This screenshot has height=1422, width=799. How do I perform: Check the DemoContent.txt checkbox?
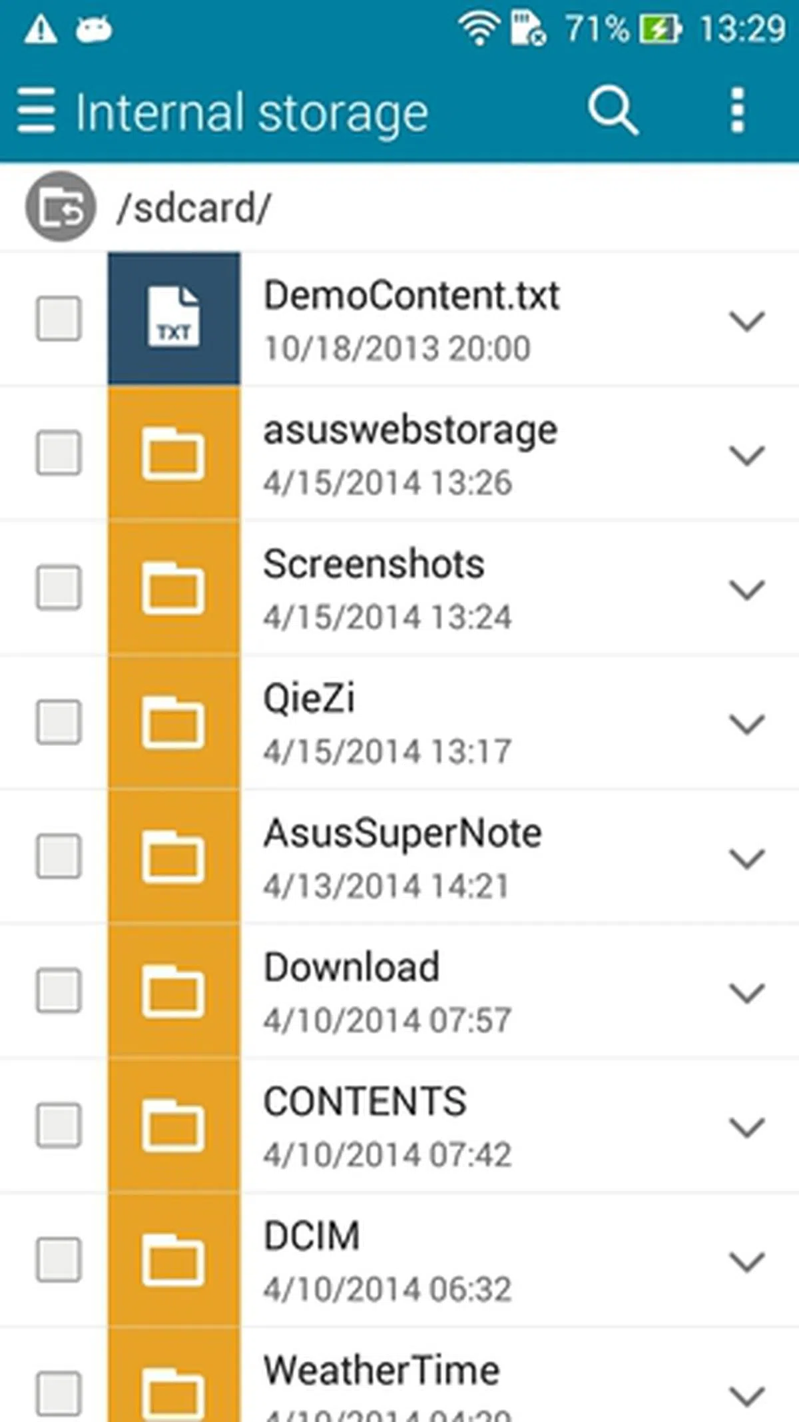tap(59, 318)
